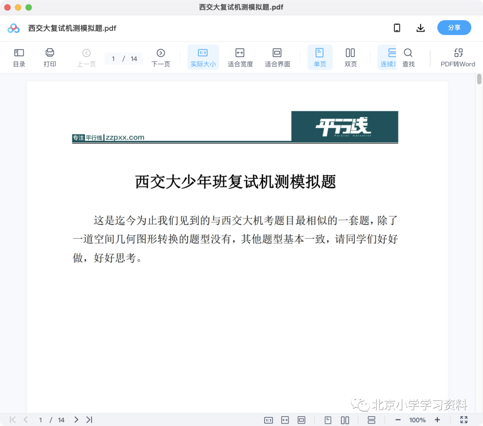Click the blue 分享 share button
Viewport: 483px width, 426px height.
(454, 28)
